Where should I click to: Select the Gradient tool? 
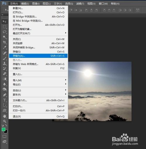pos(4,79)
